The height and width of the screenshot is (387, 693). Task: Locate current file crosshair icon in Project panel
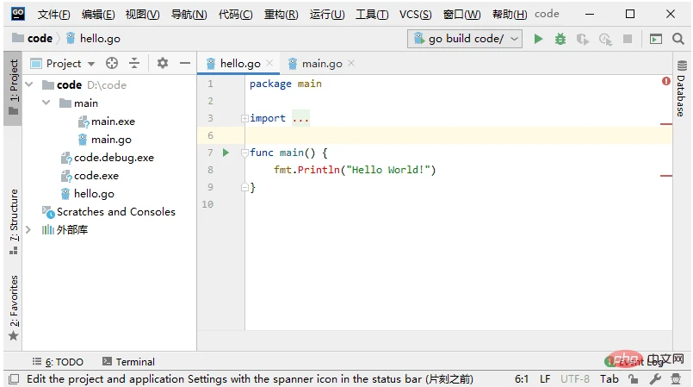[112, 63]
